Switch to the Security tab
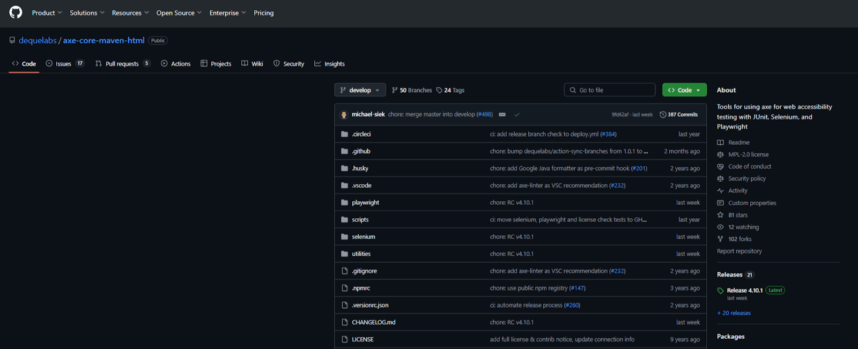Viewport: 858px width, 349px height. [289, 64]
